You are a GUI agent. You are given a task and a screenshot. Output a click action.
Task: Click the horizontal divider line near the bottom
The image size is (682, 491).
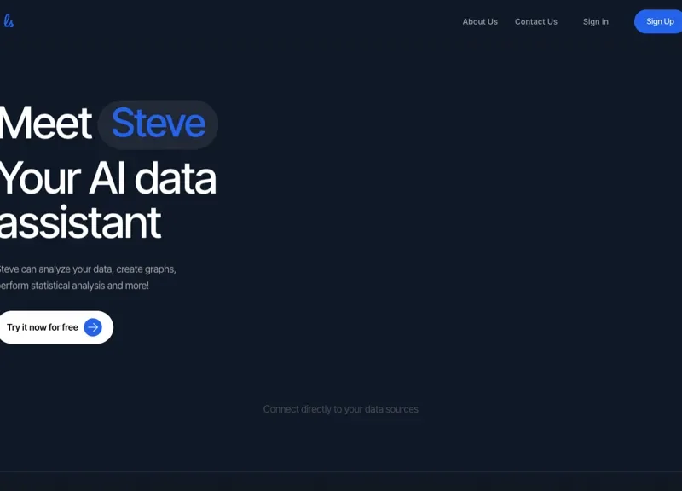(341, 471)
